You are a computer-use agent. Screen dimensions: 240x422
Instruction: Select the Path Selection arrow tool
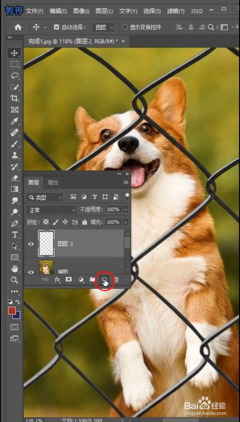14,246
